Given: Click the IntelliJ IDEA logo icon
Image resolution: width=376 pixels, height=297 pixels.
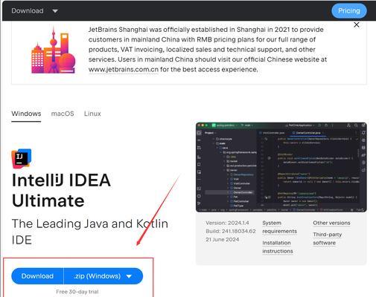Looking at the screenshot, I should 22,159.
